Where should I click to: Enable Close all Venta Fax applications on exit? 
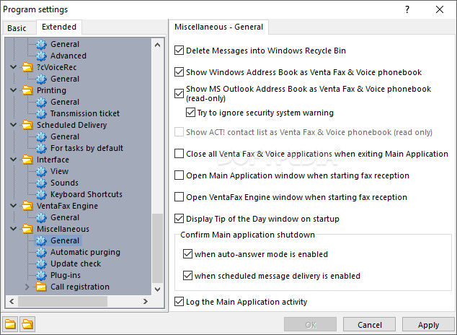[x=179, y=154]
